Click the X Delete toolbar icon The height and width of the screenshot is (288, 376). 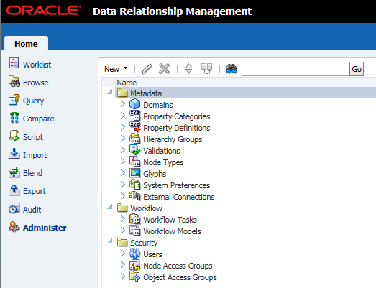click(164, 69)
